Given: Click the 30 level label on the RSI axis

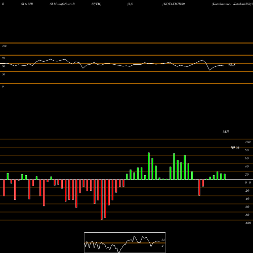Looking at the screenshot, I should point(4,74).
